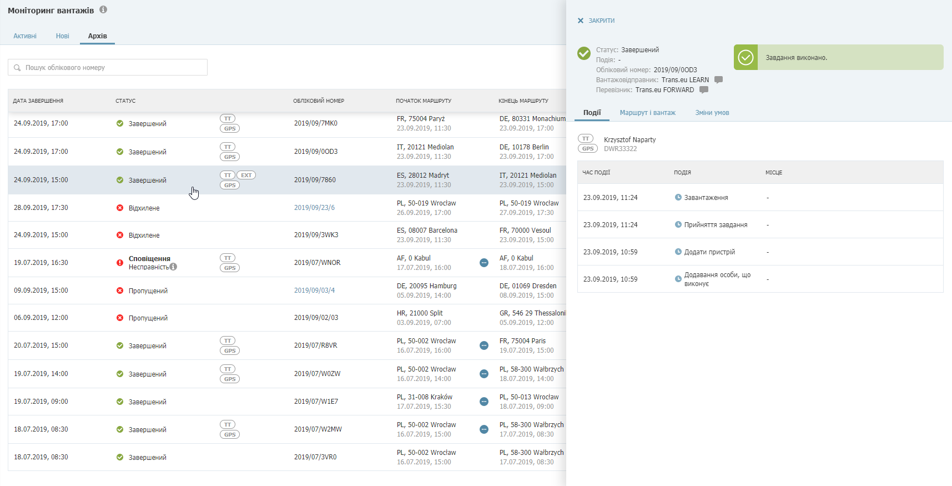Click green status checkmark in details header

click(x=584, y=53)
